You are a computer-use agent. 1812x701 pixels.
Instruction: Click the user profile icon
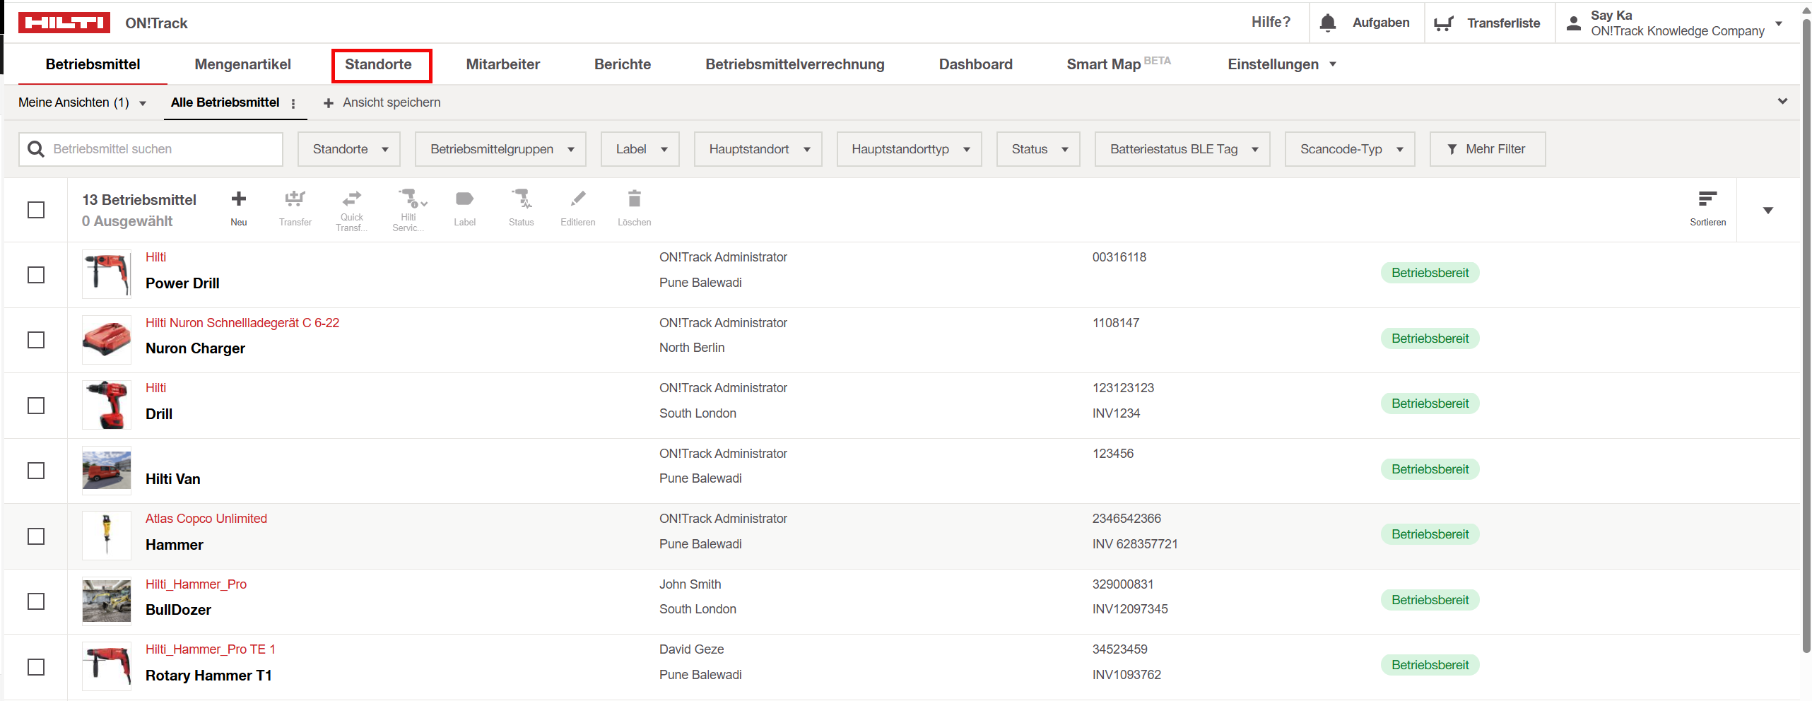click(x=1573, y=23)
